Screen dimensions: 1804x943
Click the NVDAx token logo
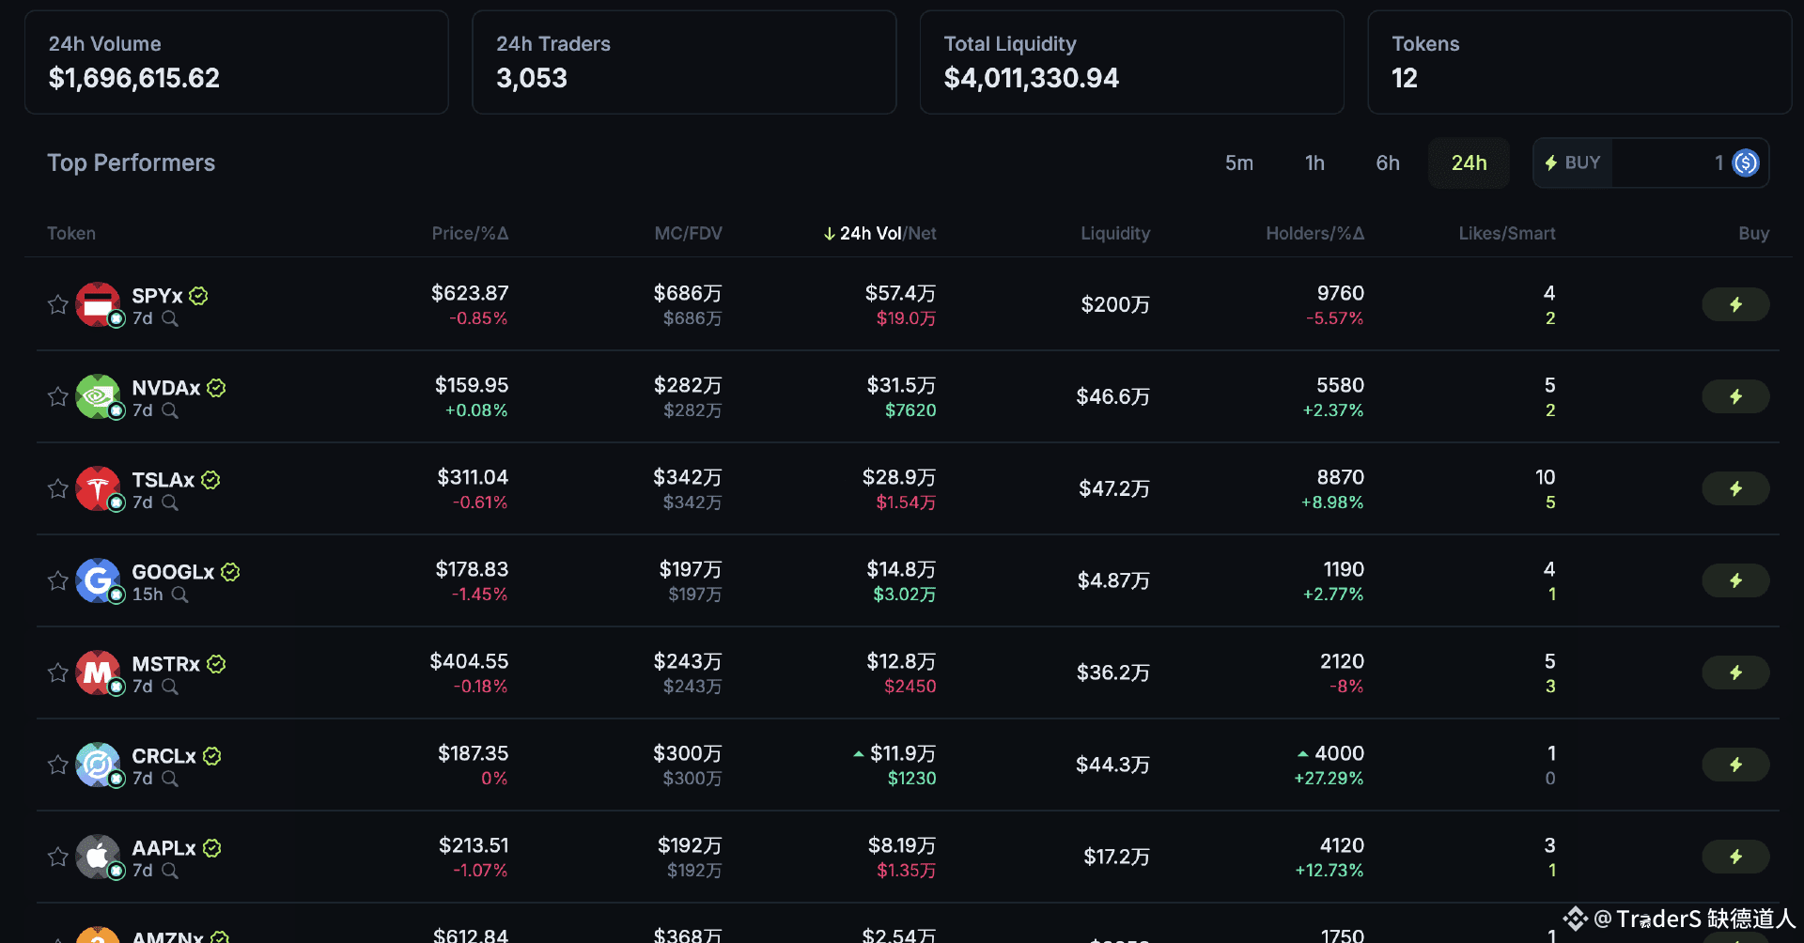[99, 396]
